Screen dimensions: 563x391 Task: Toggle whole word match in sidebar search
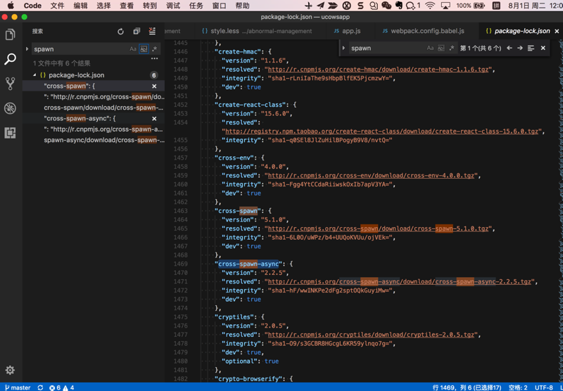click(144, 49)
